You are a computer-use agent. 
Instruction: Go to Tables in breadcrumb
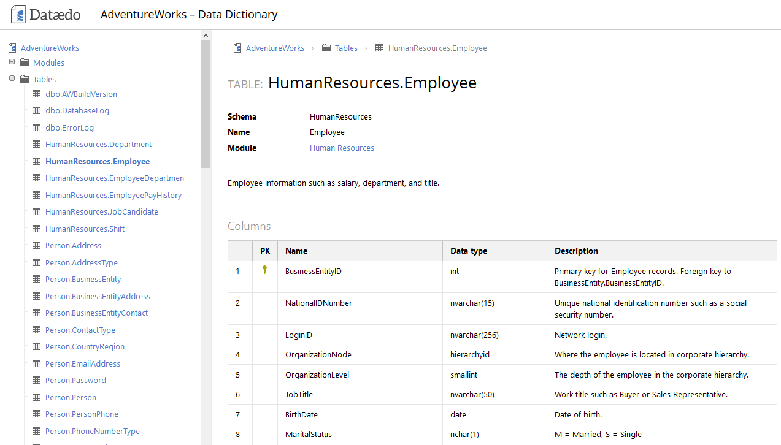[346, 48]
